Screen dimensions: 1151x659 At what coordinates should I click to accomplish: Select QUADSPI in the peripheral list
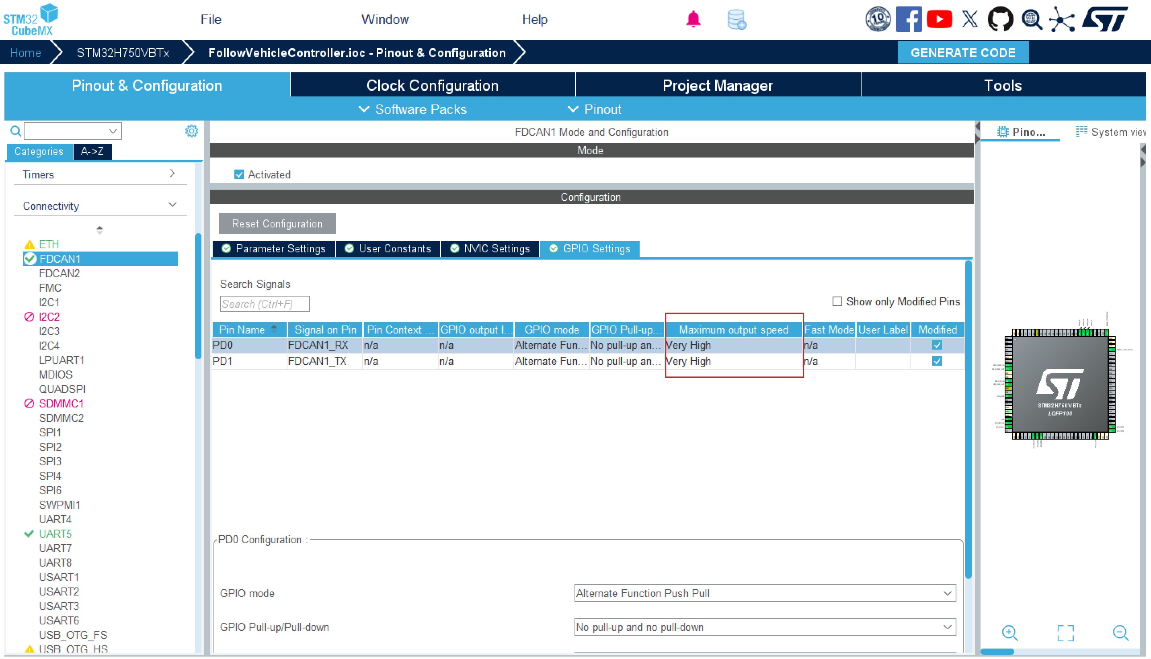tap(62, 389)
